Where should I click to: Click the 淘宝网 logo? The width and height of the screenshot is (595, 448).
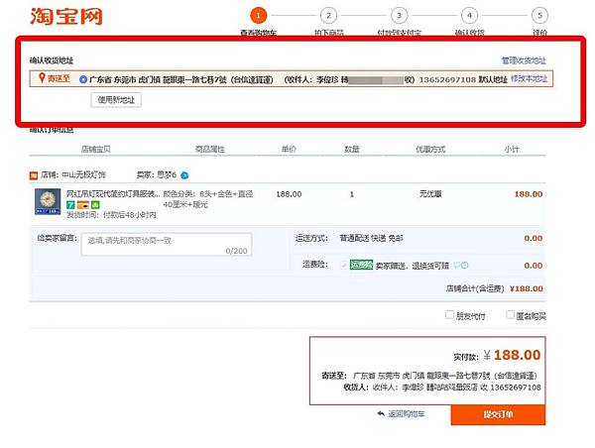click(66, 16)
